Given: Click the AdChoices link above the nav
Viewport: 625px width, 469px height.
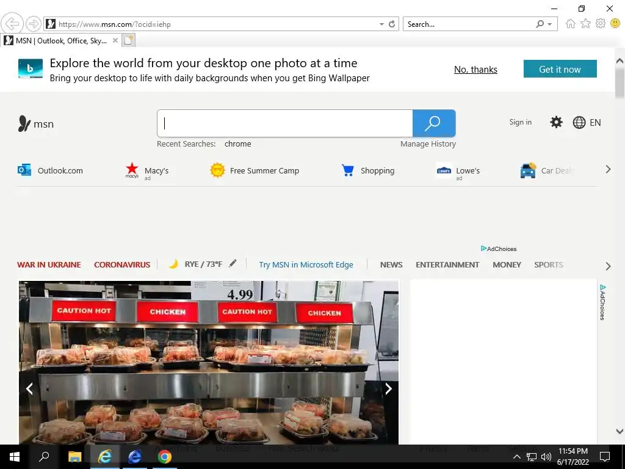Looking at the screenshot, I should [x=499, y=249].
